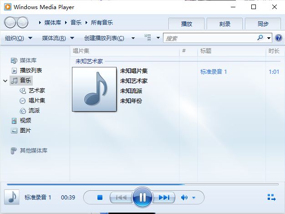Skip to next track
Screen dimensions: 285x214
[x=164, y=197]
